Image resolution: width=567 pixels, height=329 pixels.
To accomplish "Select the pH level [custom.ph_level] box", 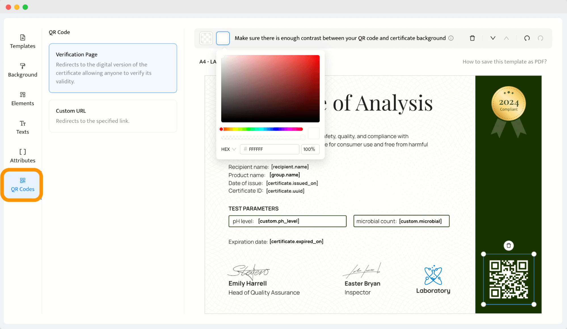I will (287, 221).
